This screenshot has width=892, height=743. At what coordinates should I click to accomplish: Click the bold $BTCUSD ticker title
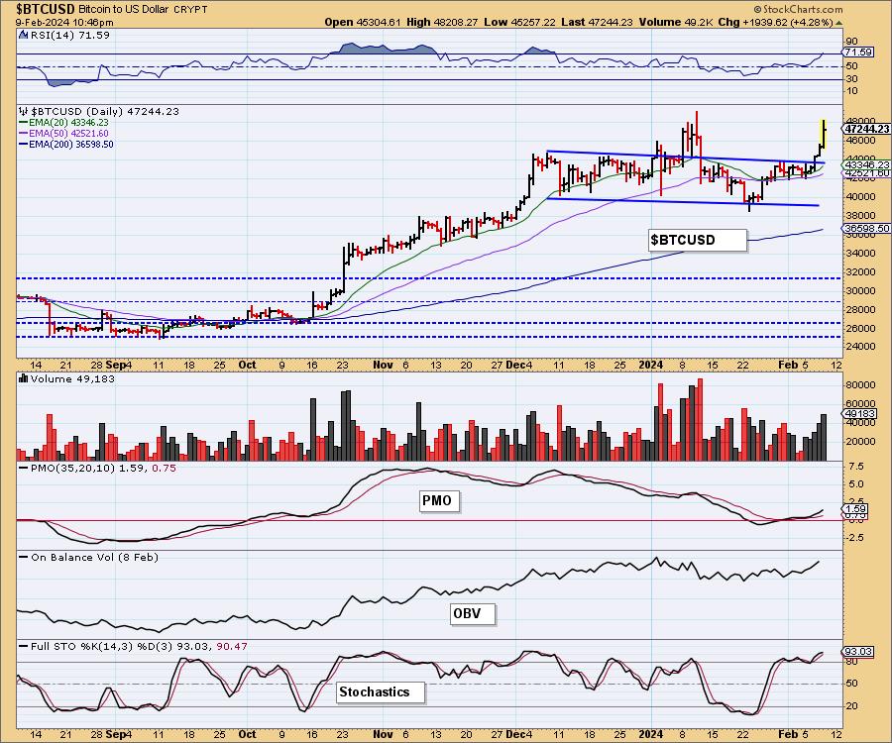45,9
